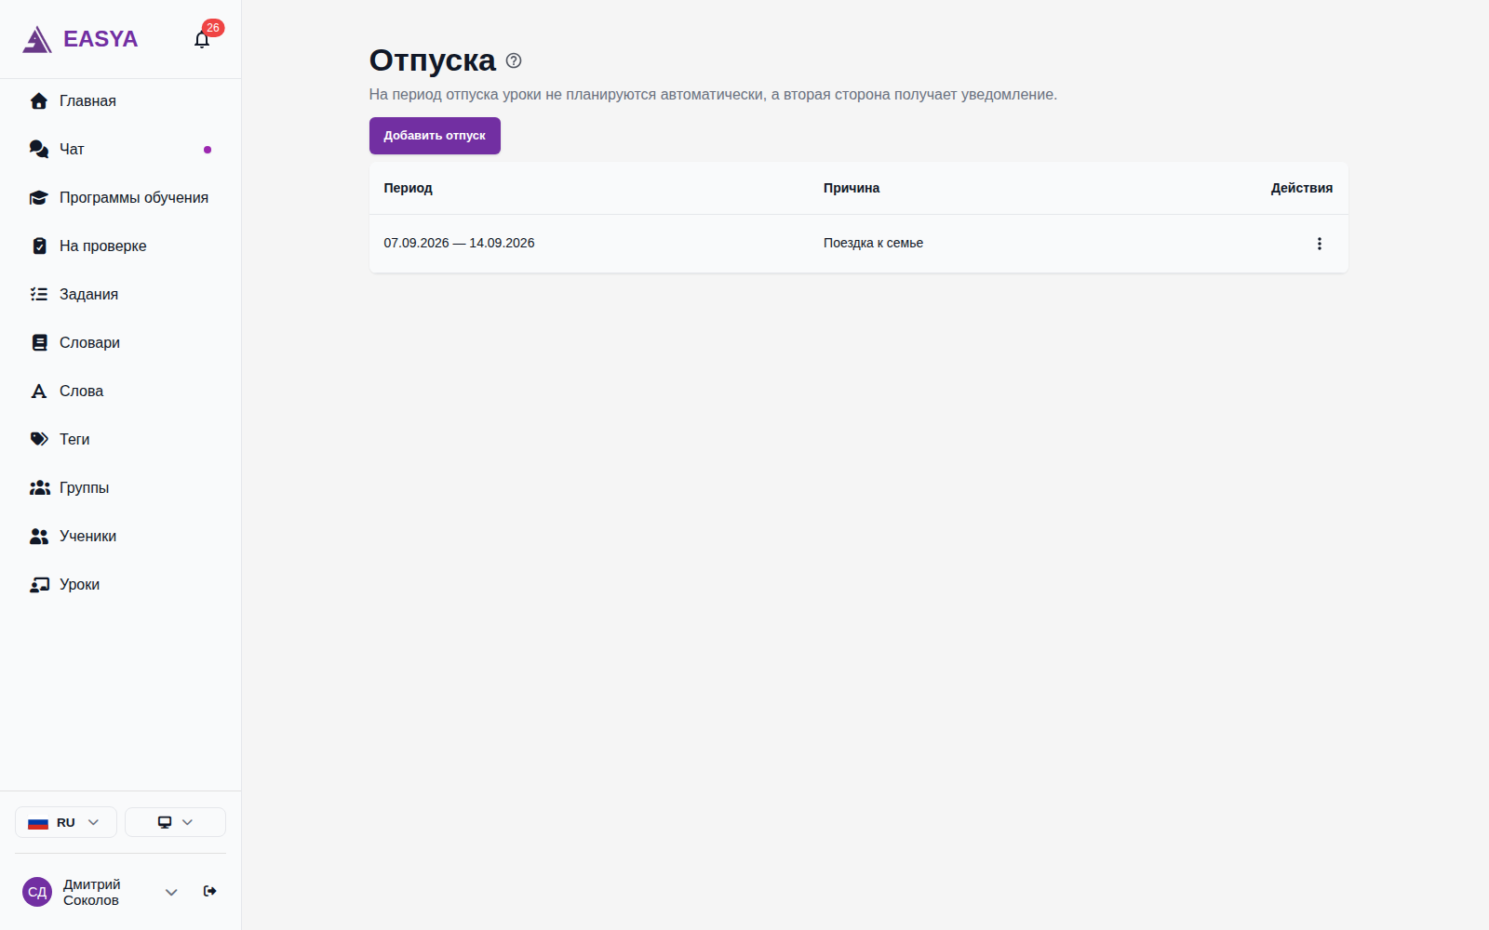Click the EASYA logo
The image size is (1489, 930).
[80, 39]
